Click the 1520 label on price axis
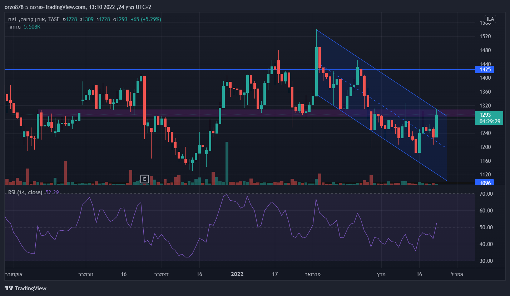 click(x=485, y=36)
